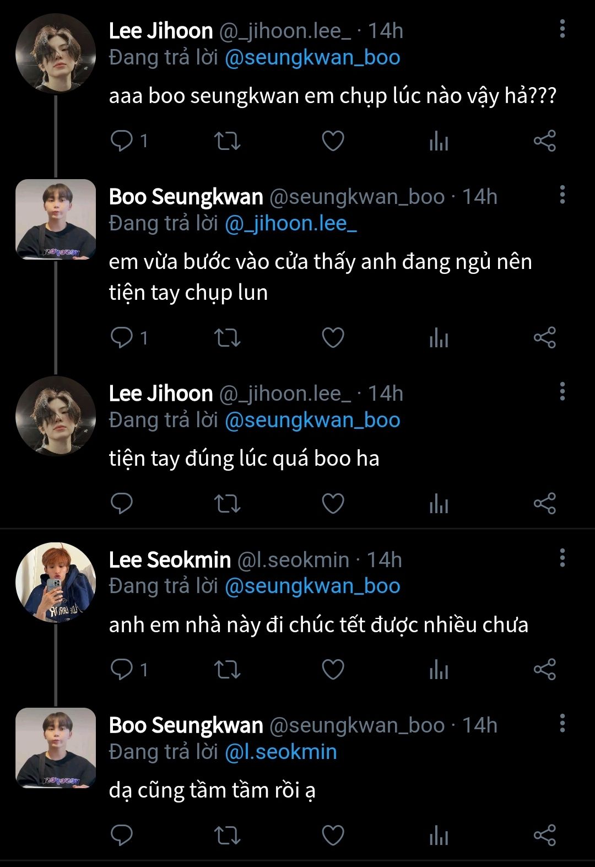Image resolution: width=595 pixels, height=867 pixels.
Task: Open Boo Seungkwan name on last tweet
Action: (x=186, y=725)
